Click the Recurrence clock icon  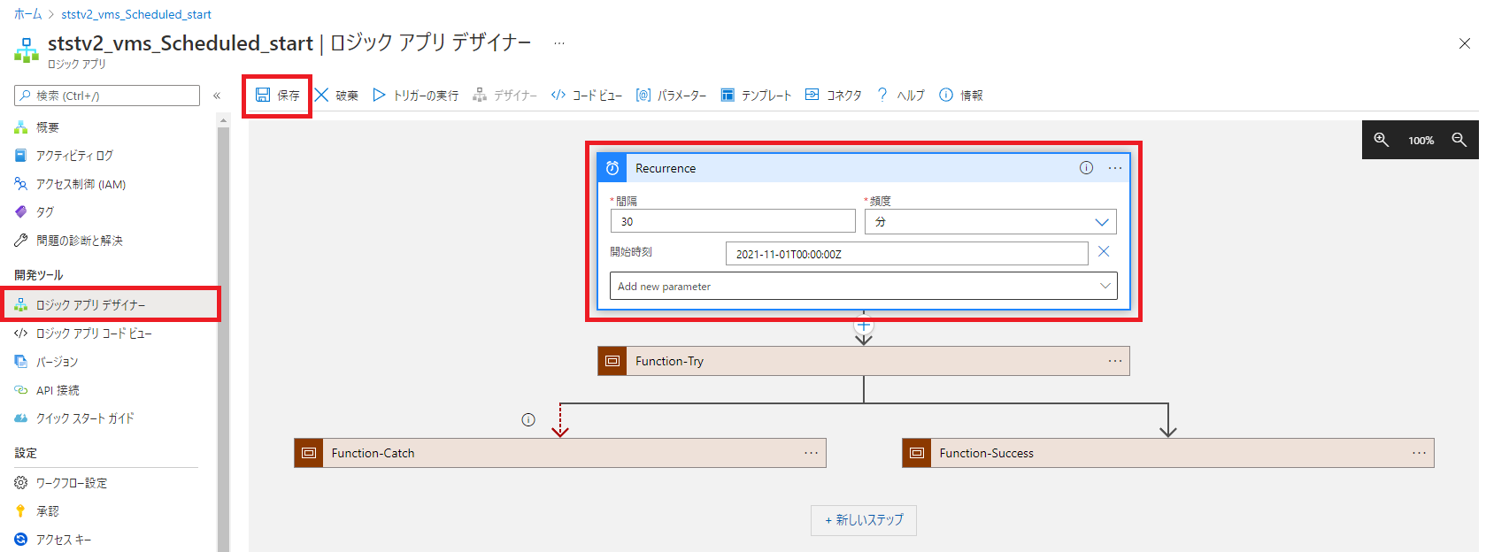612,168
